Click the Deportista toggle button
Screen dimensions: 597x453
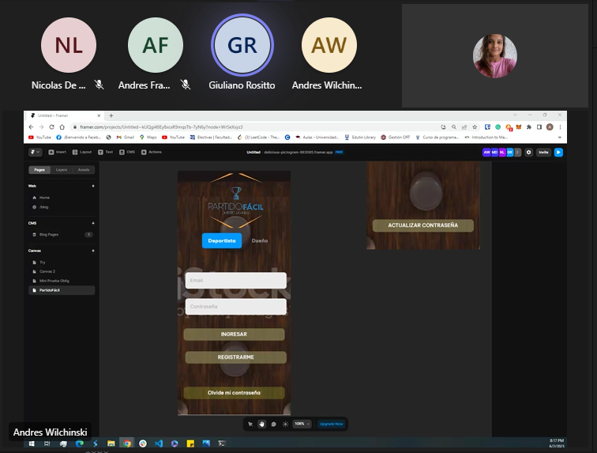pyautogui.click(x=222, y=240)
